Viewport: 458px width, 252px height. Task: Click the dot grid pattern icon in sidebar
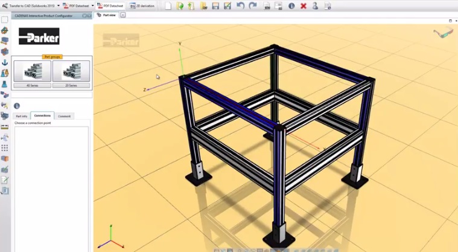[x=4, y=148]
